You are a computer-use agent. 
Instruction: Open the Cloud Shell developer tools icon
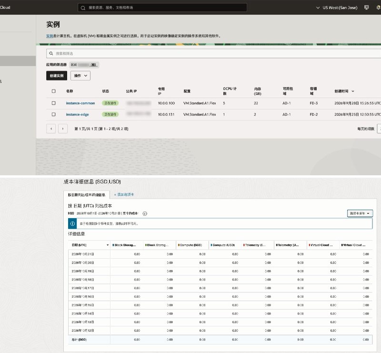(366, 8)
